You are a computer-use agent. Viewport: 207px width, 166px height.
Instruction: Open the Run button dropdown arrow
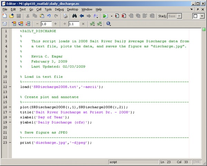[112, 16]
